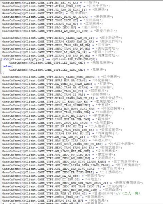
Task: Collapse the if getAppType code fold marker
Action: tap(1, 59)
